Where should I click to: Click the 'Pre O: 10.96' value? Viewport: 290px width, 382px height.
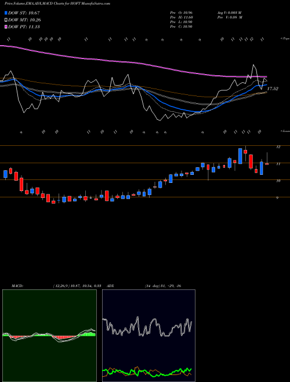[x=182, y=13]
